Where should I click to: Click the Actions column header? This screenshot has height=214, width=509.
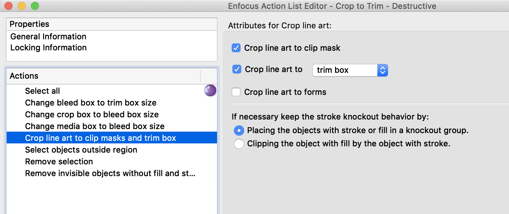coord(103,76)
